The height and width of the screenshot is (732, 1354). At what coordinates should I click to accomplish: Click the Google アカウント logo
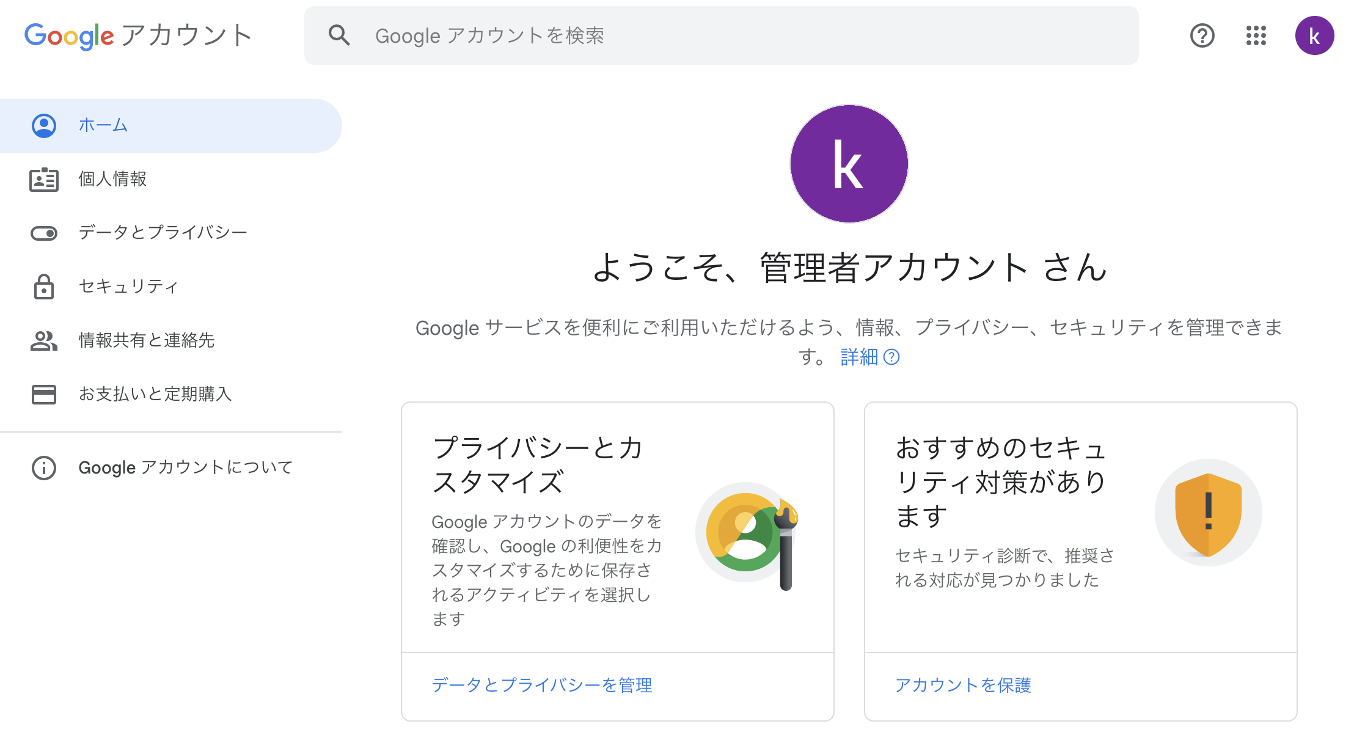tap(138, 35)
